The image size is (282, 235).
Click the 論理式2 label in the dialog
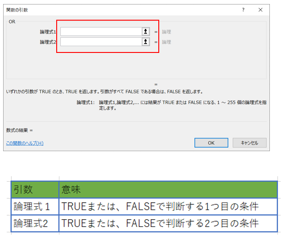(48, 42)
